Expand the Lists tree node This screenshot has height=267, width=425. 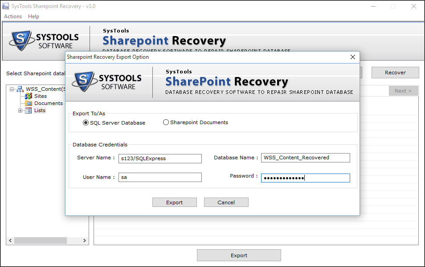(20, 110)
